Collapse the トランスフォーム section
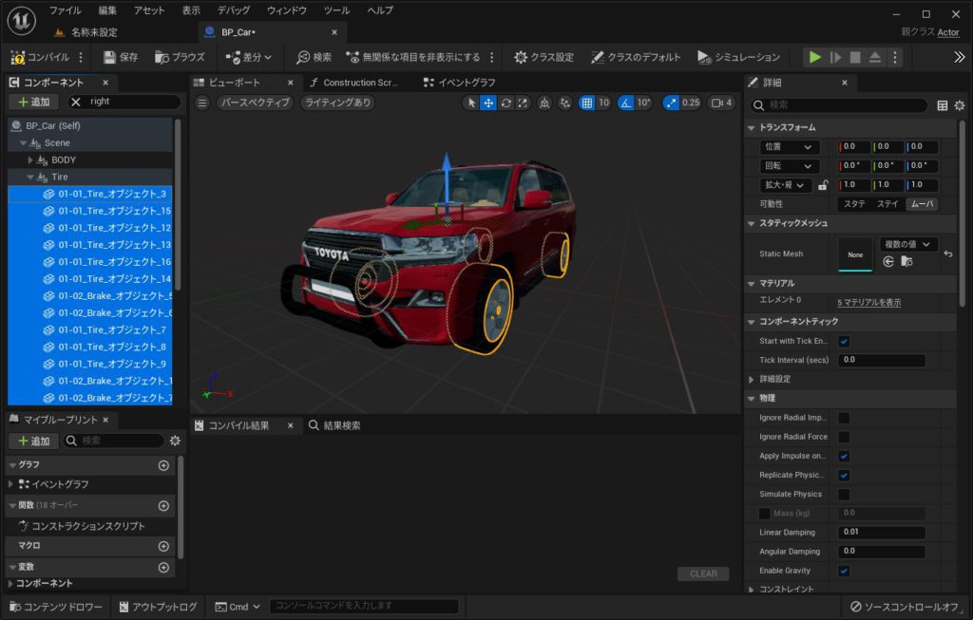Image resolution: width=973 pixels, height=620 pixels. click(753, 128)
